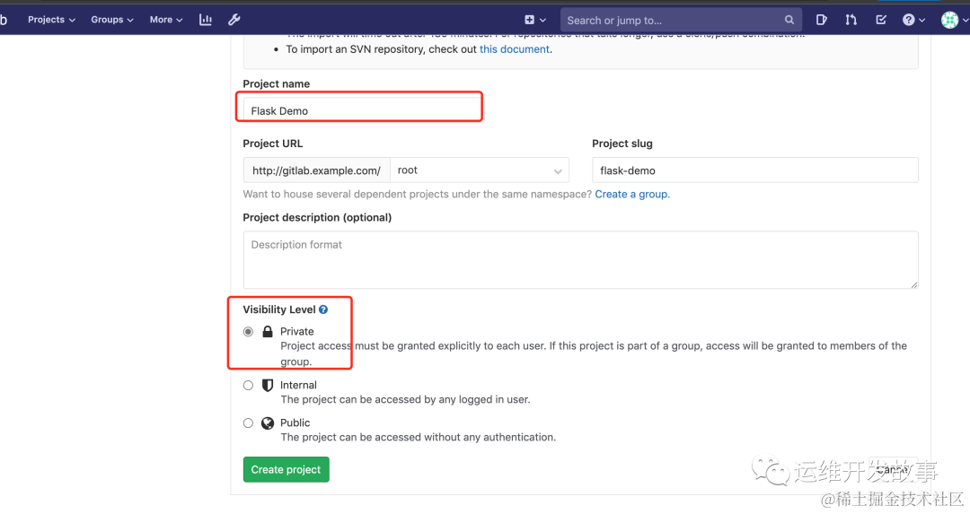The image size is (970, 514).
Task: Click the Create project button
Action: pos(286,469)
